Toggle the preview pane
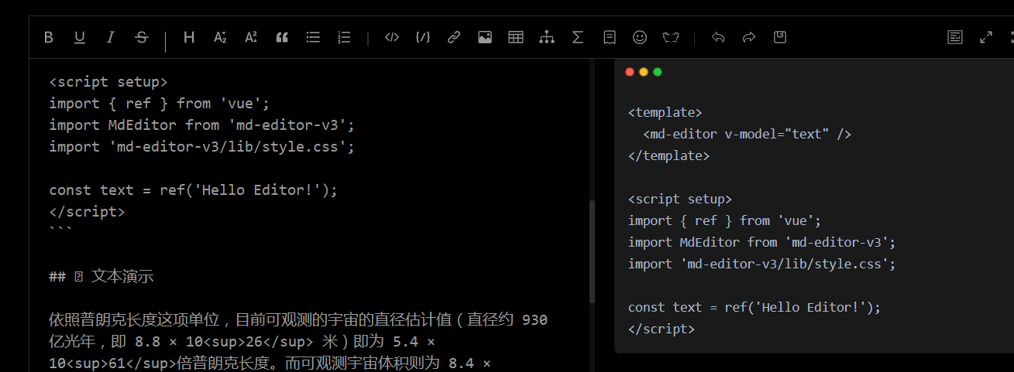Viewport: 1014px width, 372px height. coord(955,37)
